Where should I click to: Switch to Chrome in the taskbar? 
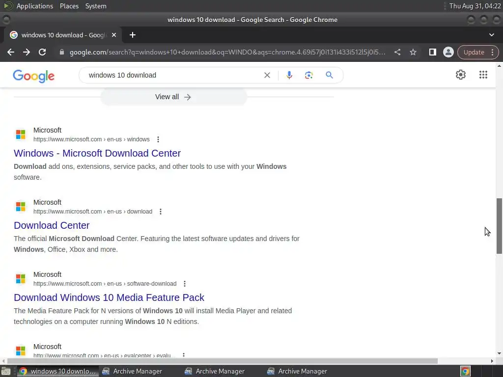point(58,371)
